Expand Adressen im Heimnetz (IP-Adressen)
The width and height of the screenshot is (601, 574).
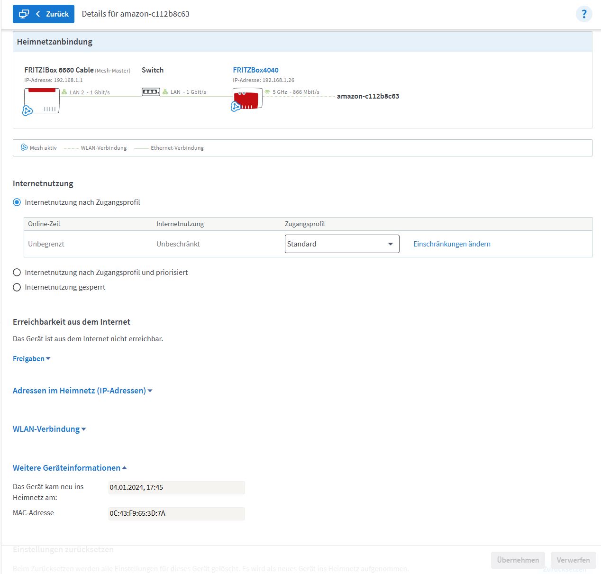click(x=82, y=391)
